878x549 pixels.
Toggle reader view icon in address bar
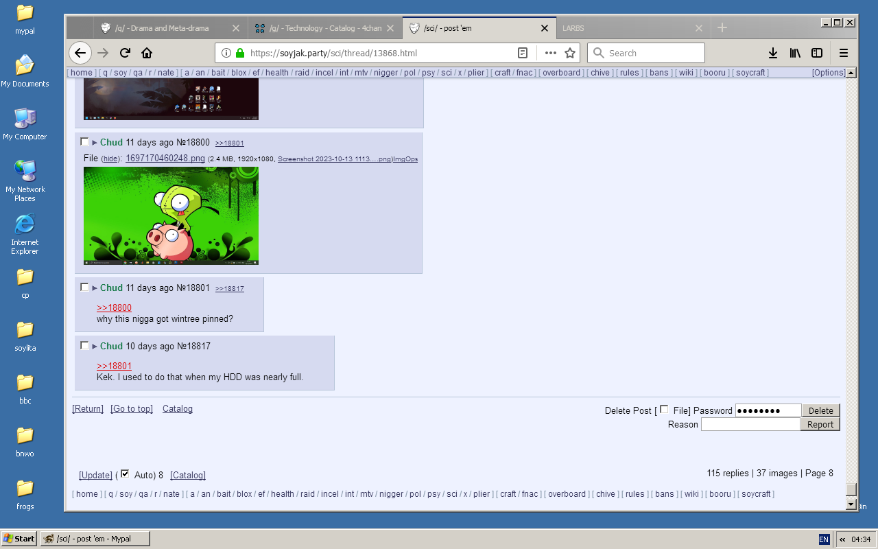[x=523, y=53]
